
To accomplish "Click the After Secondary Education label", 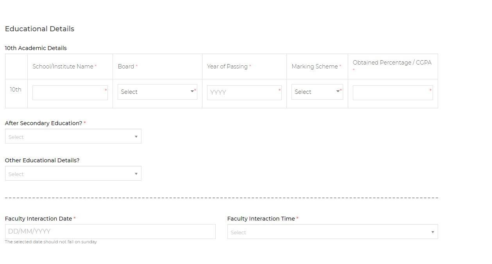I will 43,123.
